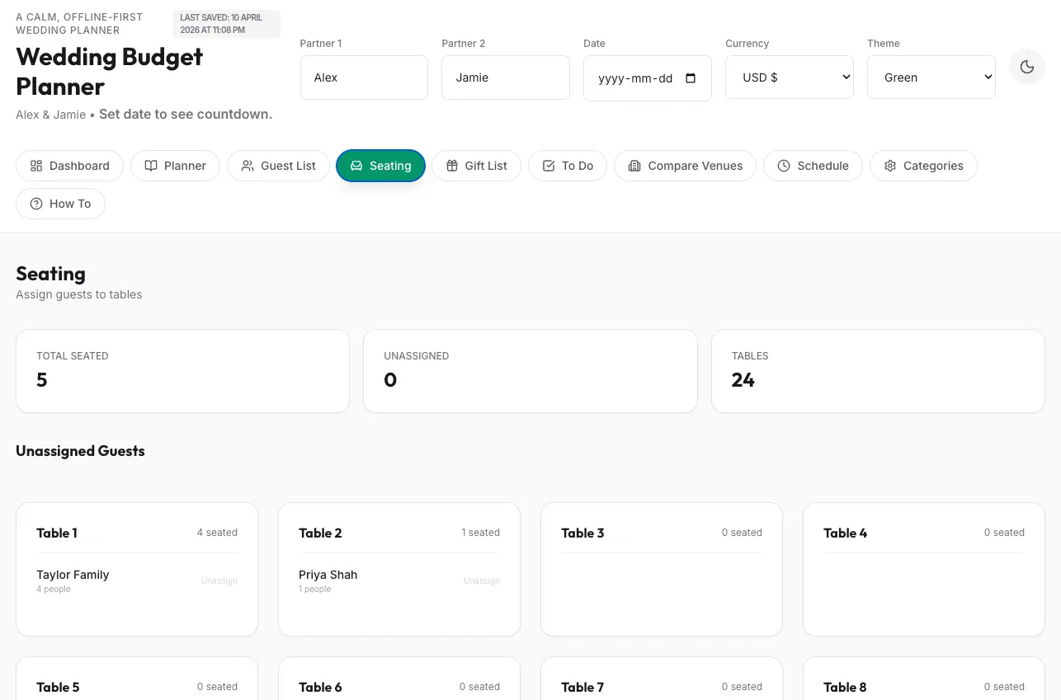Viewport: 1061px width, 700px height.
Task: Open the date picker calendar icon
Action: coord(690,78)
